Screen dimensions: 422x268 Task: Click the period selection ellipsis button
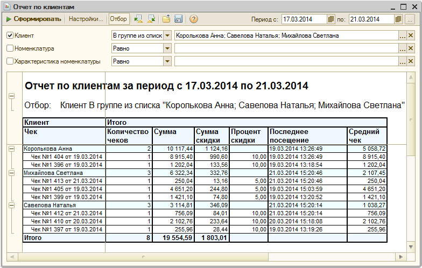[409, 19]
